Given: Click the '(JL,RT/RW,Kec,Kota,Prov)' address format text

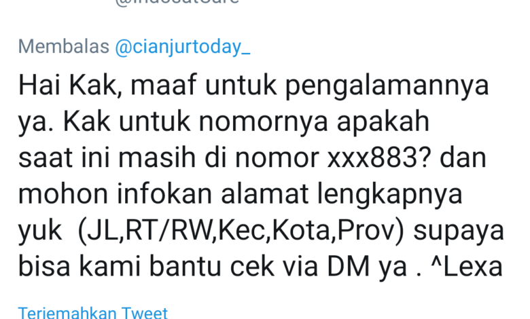Looking at the screenshot, I should click(241, 231).
